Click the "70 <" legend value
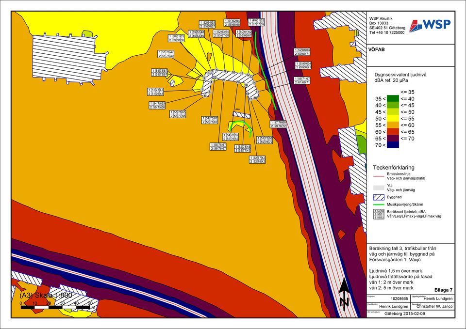This screenshot has height=329, width=466. [x=381, y=145]
